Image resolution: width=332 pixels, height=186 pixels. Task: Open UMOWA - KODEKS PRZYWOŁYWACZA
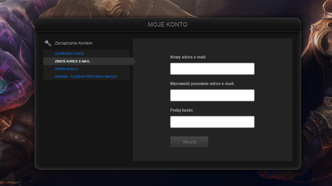(x=85, y=77)
